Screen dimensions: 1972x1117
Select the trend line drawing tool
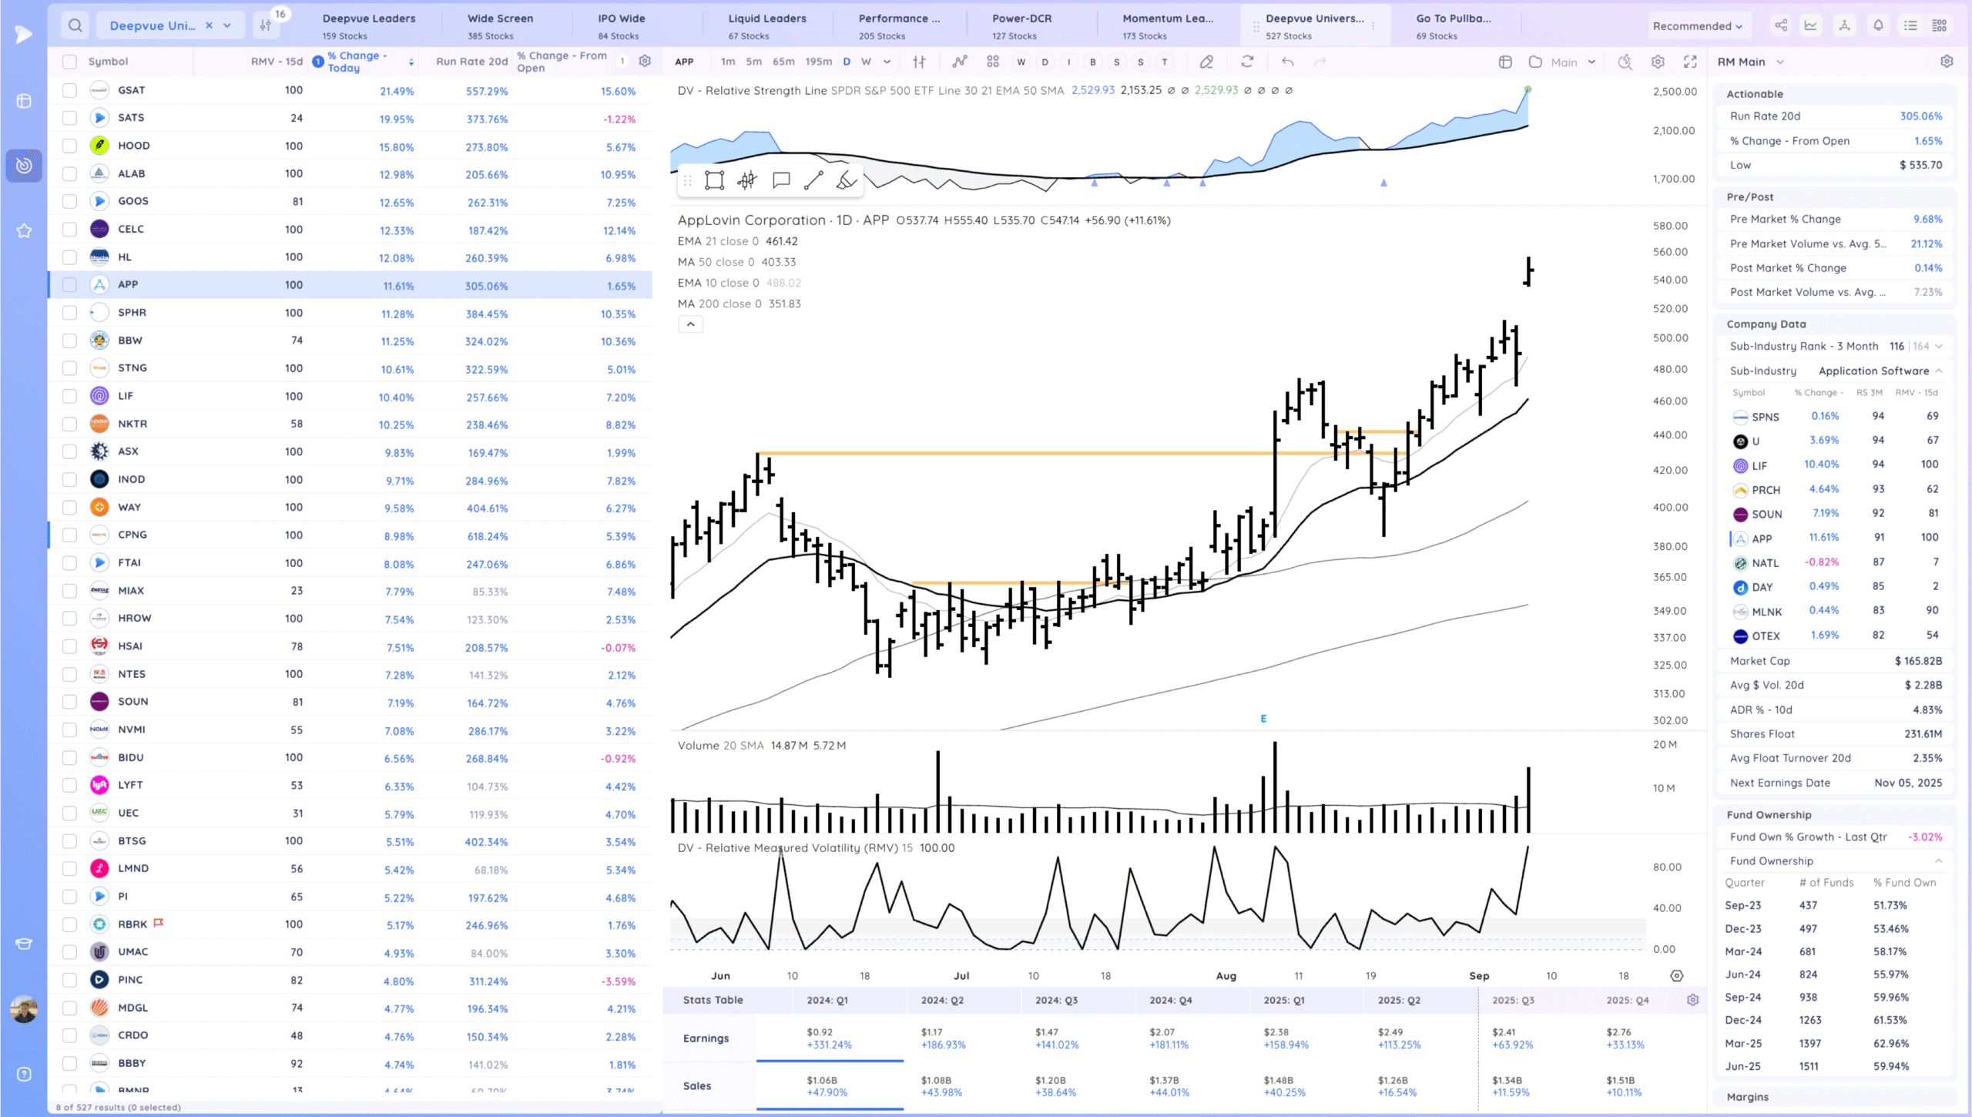pos(813,180)
